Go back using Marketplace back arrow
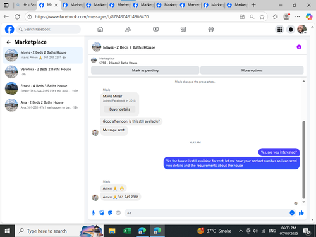Screen dimensions: 316x237 point(8,42)
